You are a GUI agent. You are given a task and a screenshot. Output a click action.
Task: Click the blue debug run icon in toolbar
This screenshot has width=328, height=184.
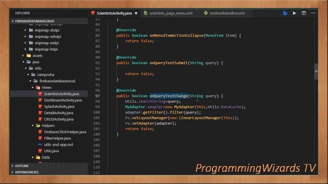(x=285, y=13)
